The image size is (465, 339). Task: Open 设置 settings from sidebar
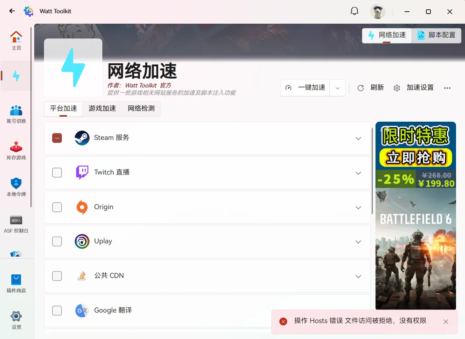click(x=16, y=320)
